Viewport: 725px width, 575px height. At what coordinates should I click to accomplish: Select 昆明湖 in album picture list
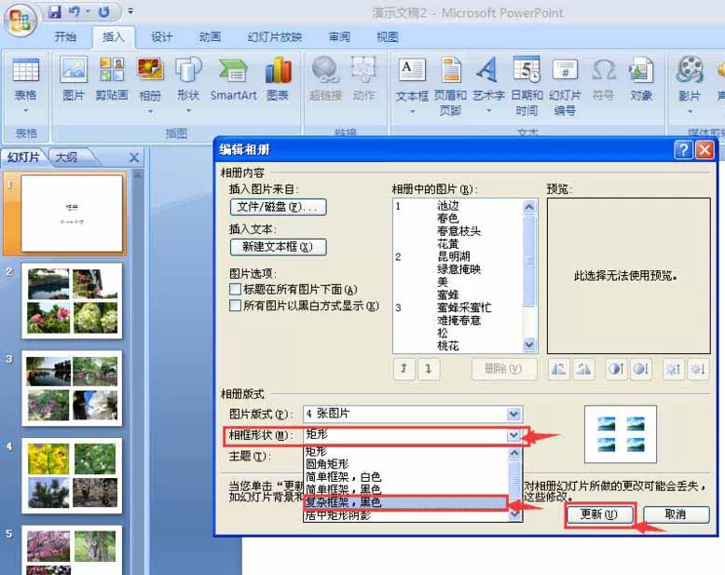click(454, 256)
